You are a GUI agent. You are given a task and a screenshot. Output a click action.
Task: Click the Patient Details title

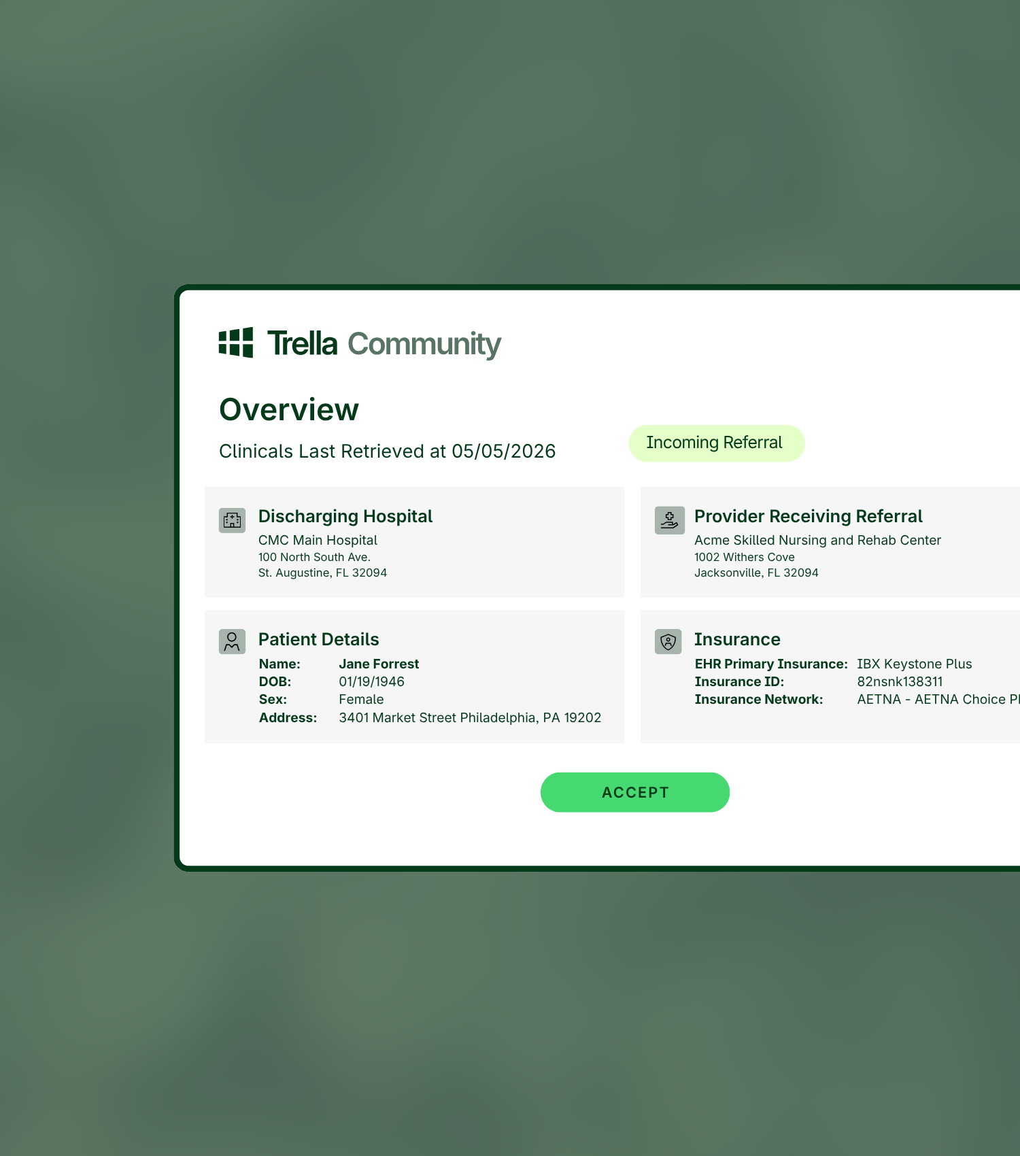[319, 639]
